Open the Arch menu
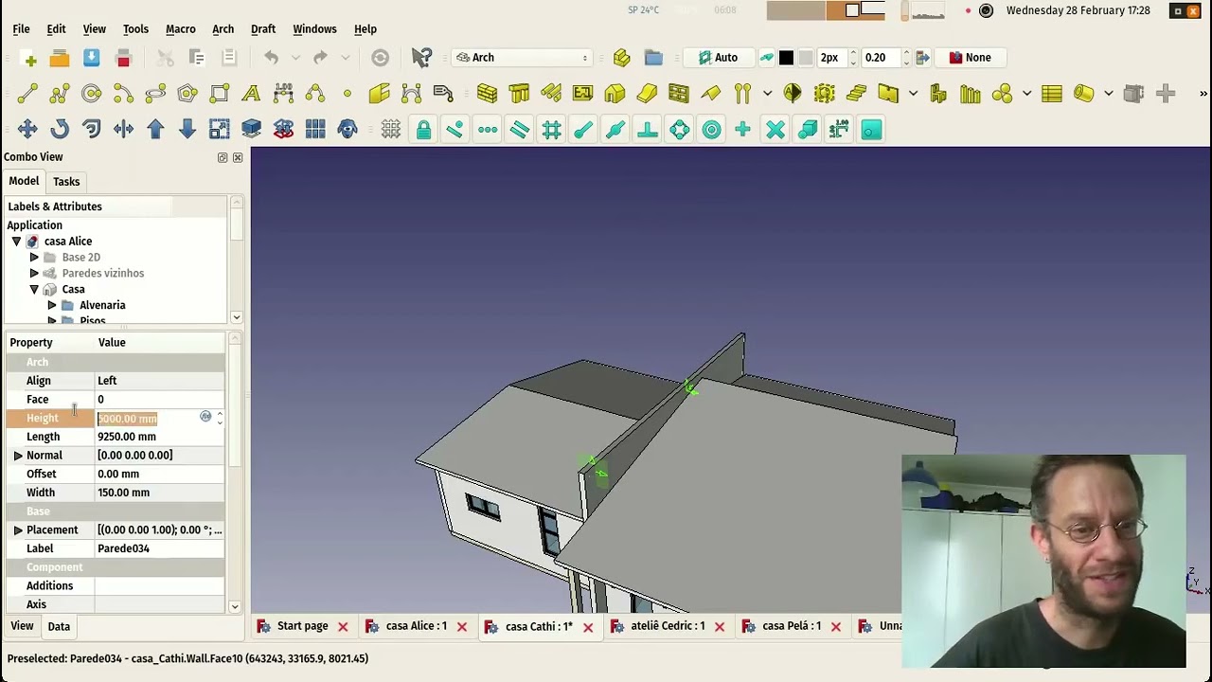Screen dimensions: 1212x682 pyautogui.click(x=223, y=29)
